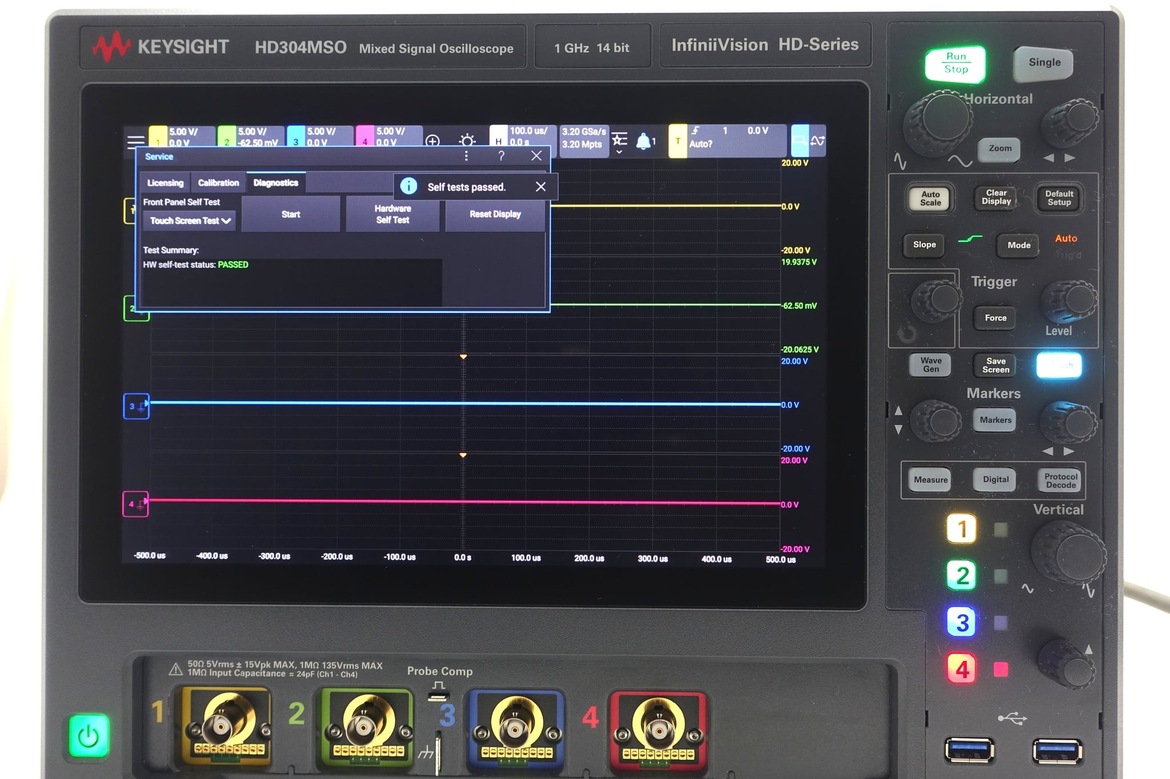1170x779 pixels.
Task: Push the Default Setup button
Action: click(x=1059, y=198)
